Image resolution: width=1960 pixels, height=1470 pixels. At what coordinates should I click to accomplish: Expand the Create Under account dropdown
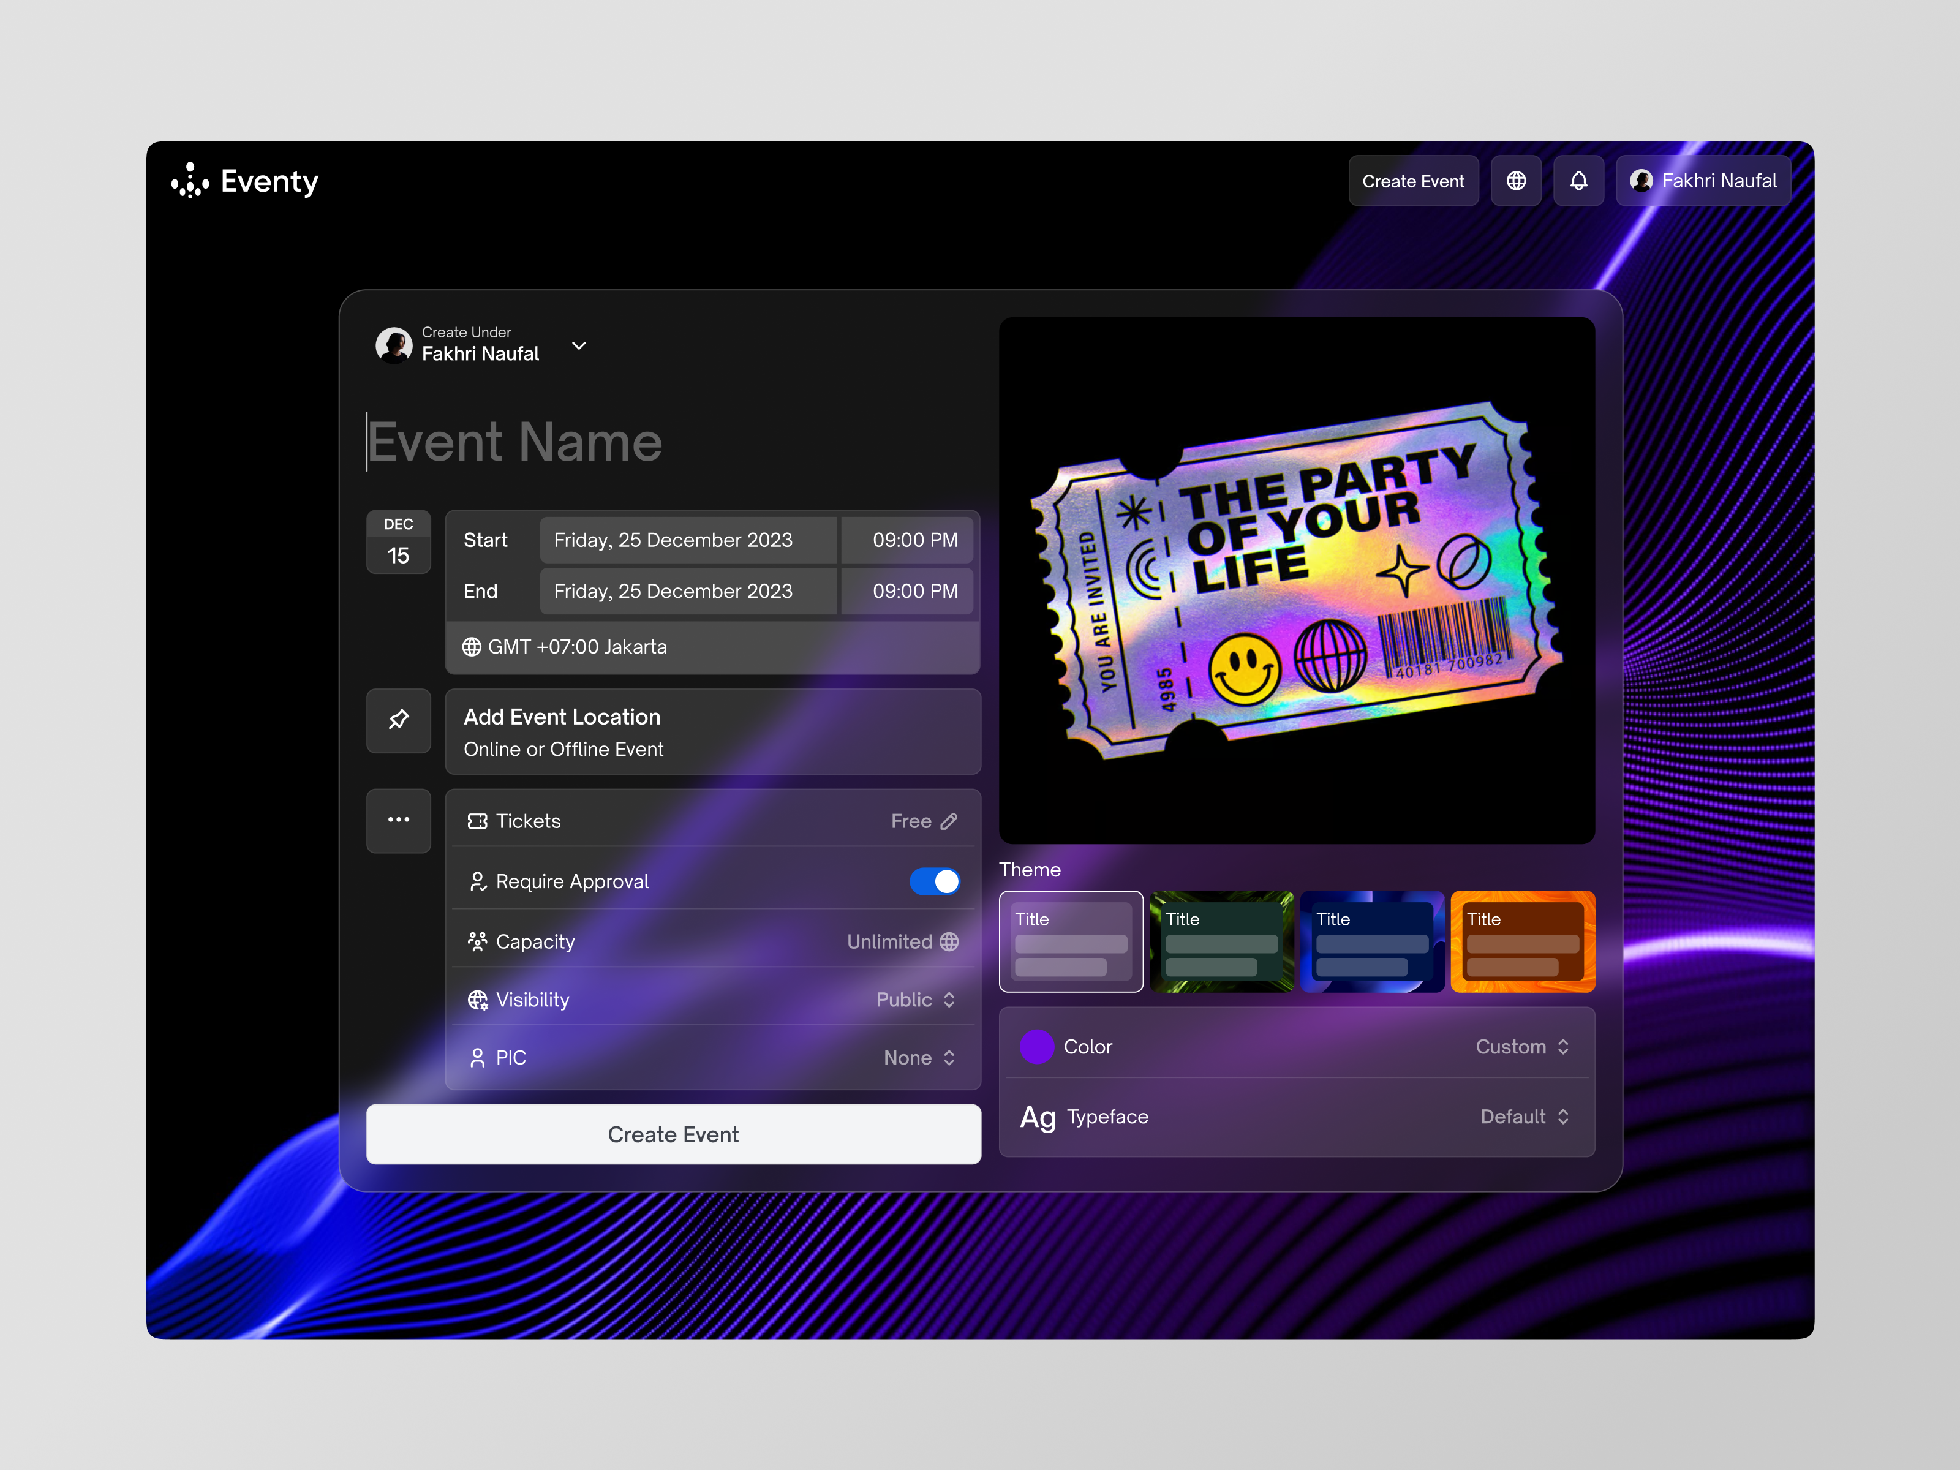(x=579, y=345)
